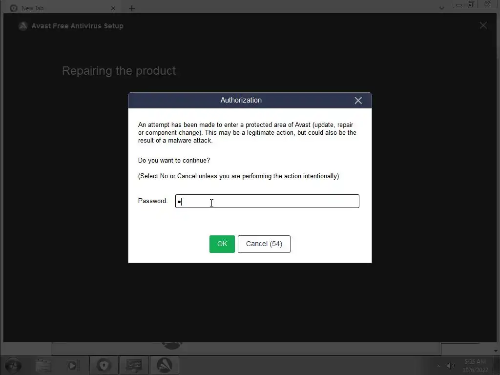Click the 'Repairing the product' heading
This screenshot has width=500, height=375.
pos(119,71)
